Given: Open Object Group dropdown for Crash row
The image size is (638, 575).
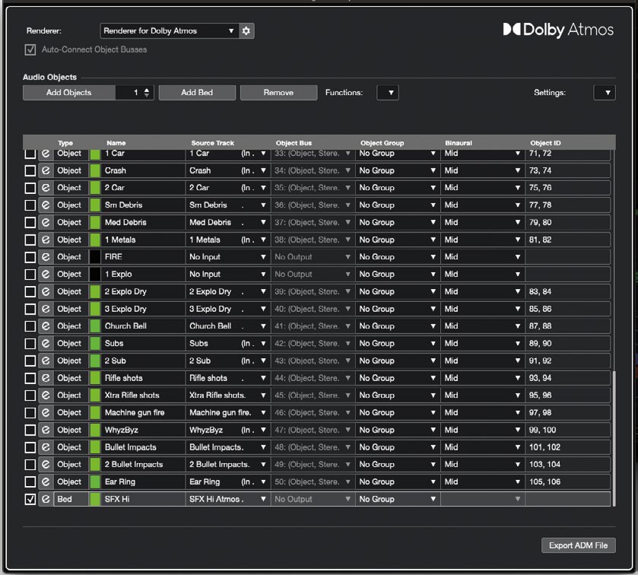Looking at the screenshot, I should click(398, 170).
